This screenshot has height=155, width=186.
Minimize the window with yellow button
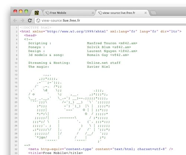coord(21,11)
